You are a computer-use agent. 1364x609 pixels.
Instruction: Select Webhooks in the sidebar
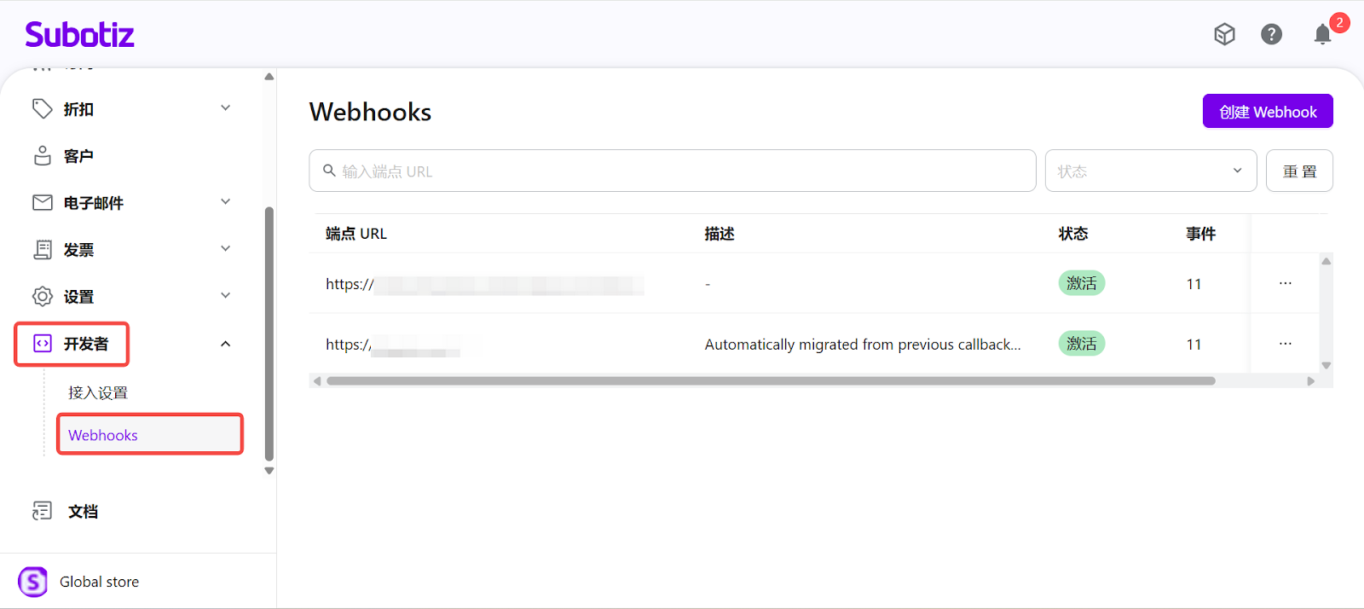point(103,435)
